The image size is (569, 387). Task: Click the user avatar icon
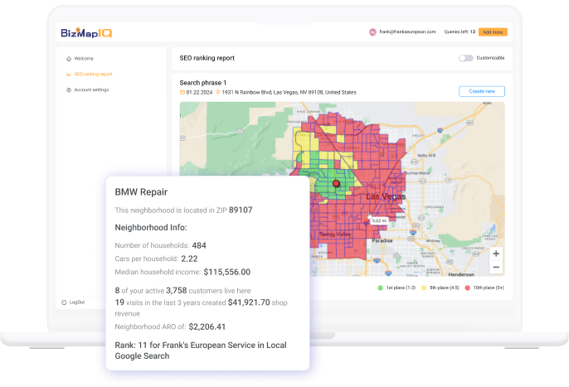(x=373, y=31)
